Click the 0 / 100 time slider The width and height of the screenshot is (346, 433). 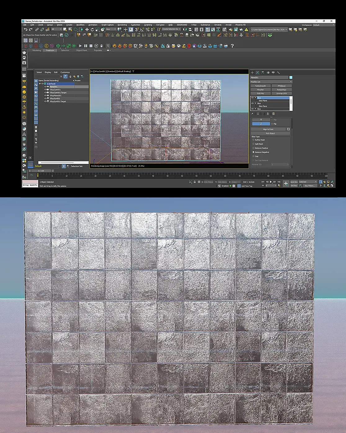click(x=41, y=171)
